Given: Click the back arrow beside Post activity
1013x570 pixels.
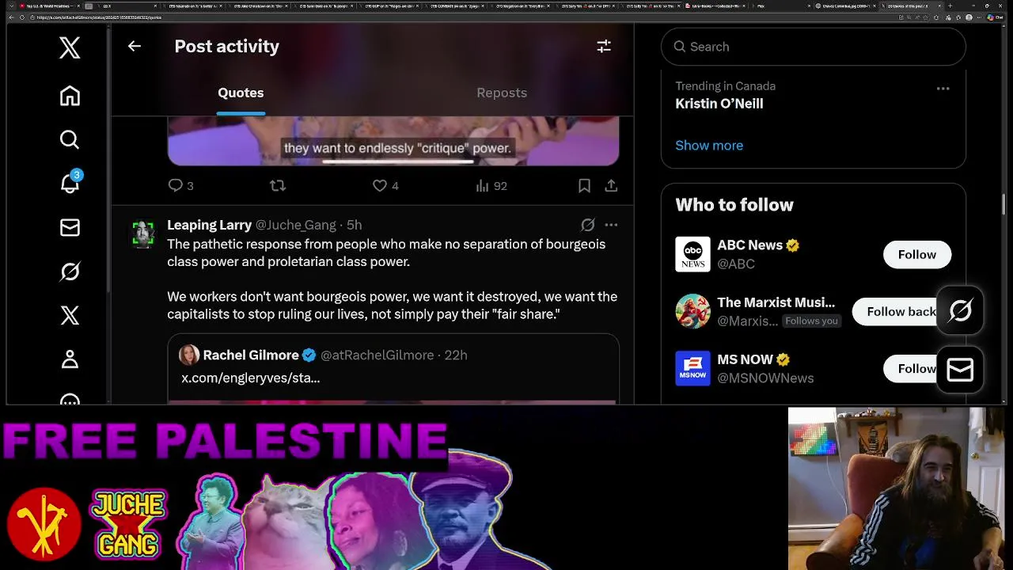Looking at the screenshot, I should point(135,47).
